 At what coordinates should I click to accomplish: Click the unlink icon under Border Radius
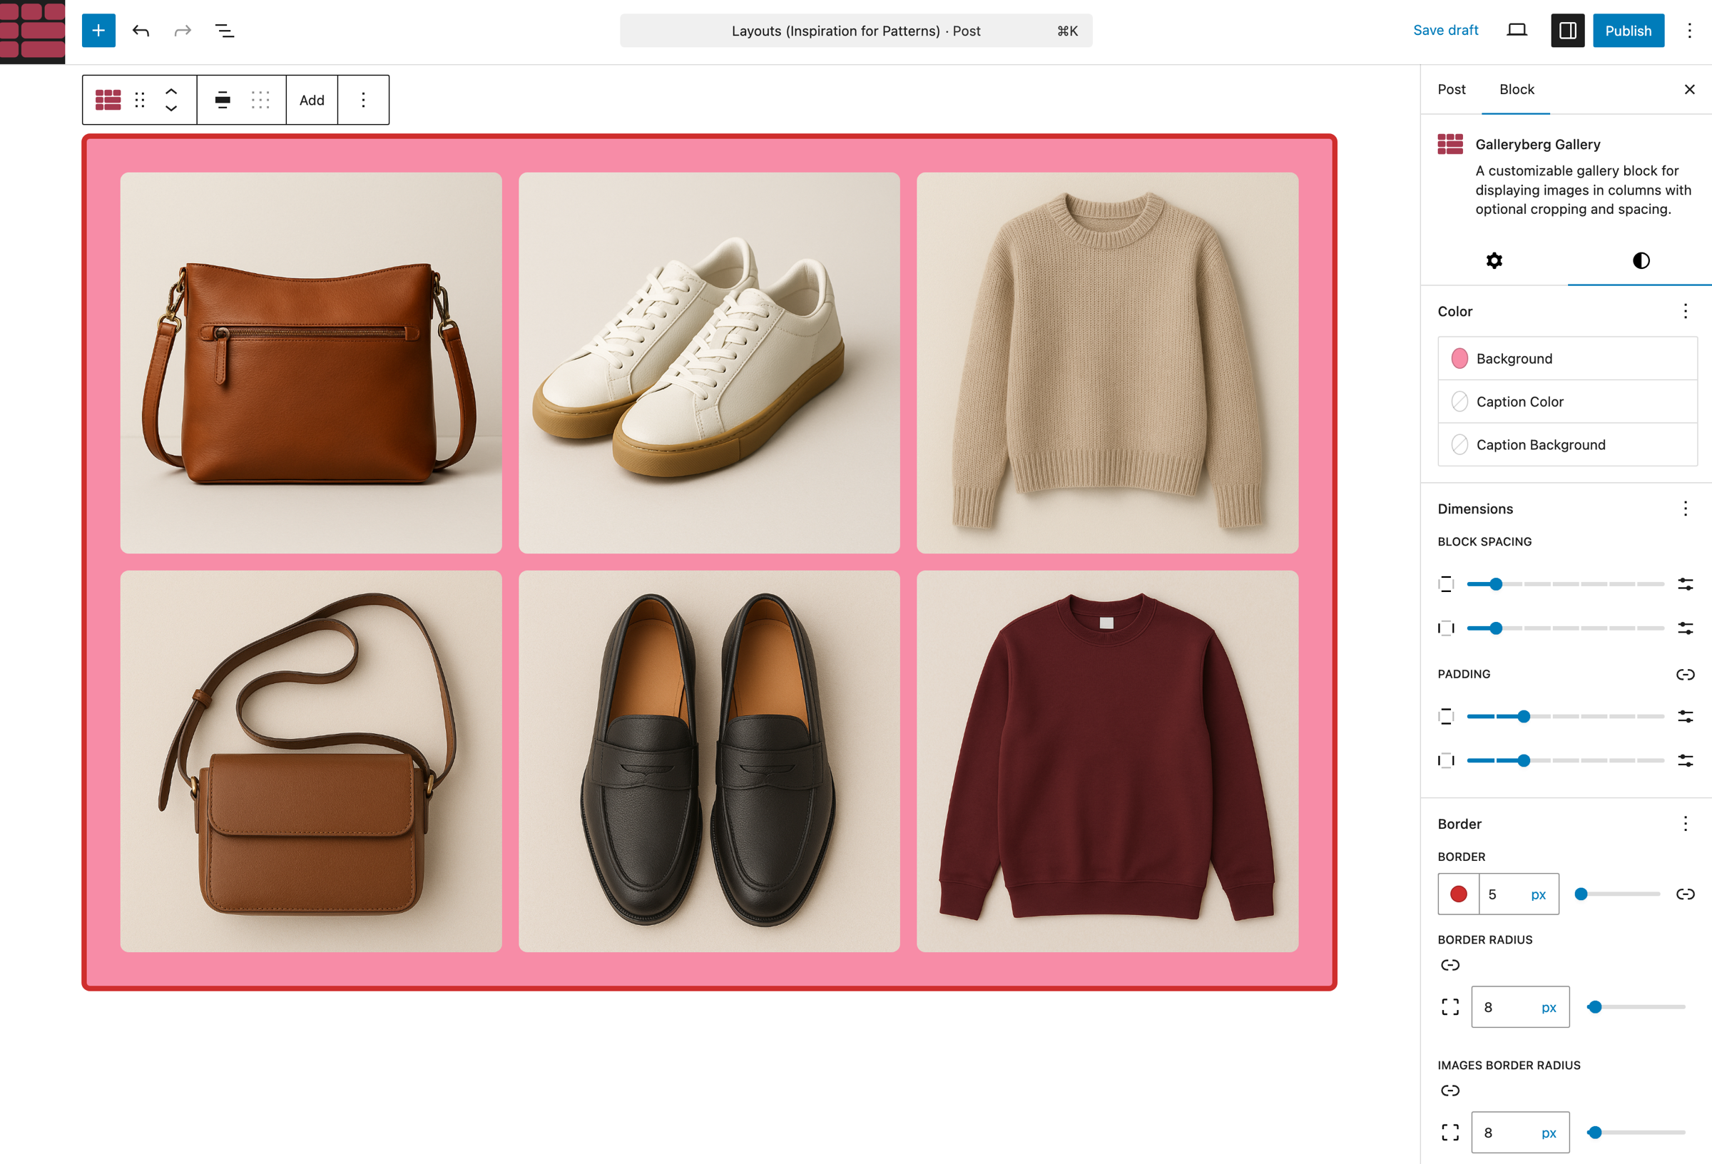[1449, 964]
